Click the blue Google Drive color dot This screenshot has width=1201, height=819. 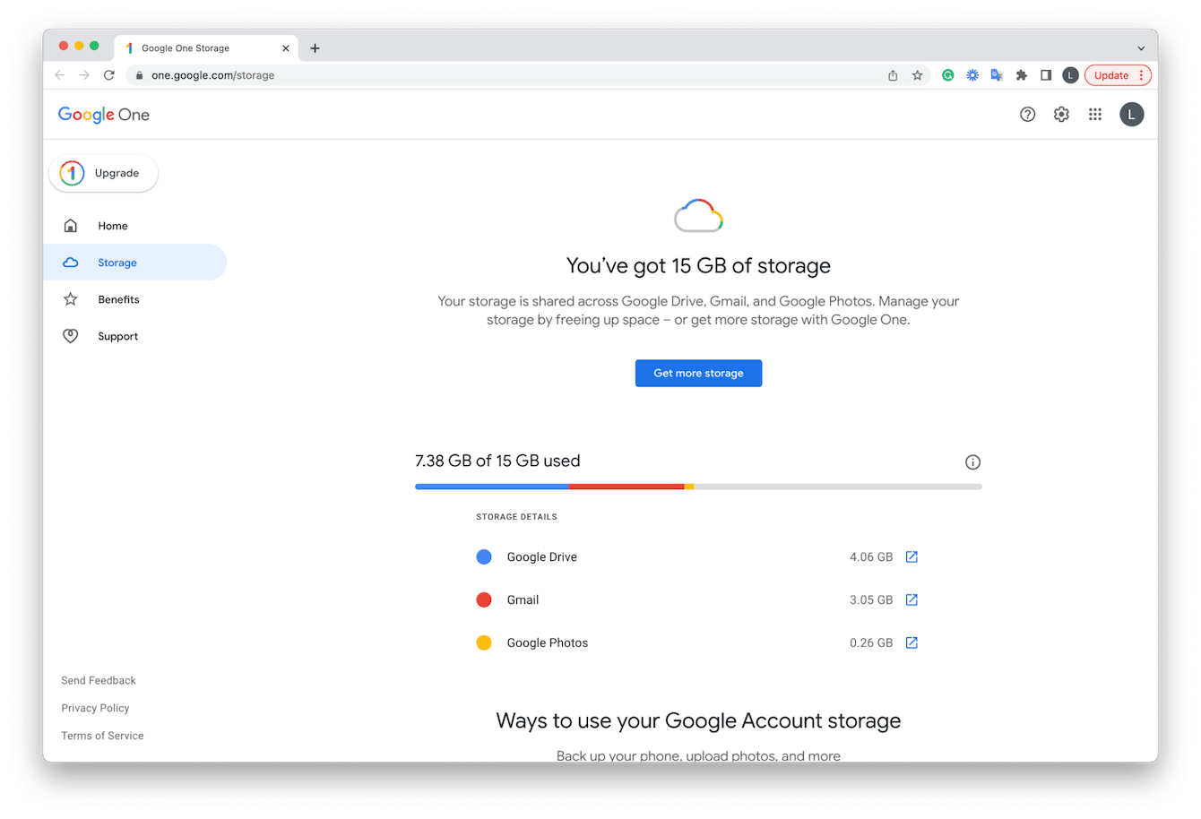click(x=484, y=556)
